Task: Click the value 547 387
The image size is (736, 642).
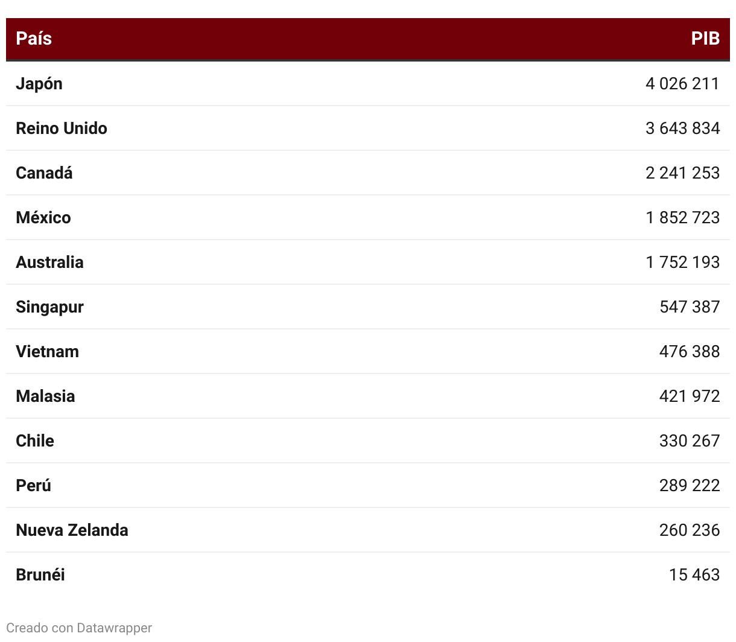Action: 690,307
